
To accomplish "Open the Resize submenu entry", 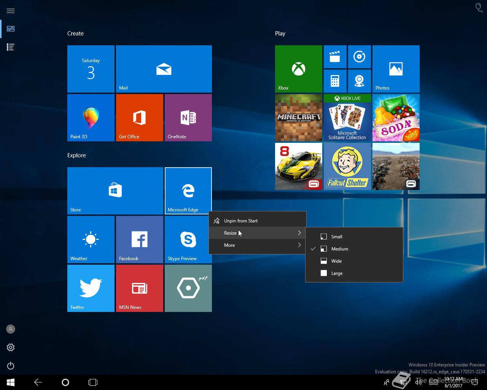I will point(258,233).
